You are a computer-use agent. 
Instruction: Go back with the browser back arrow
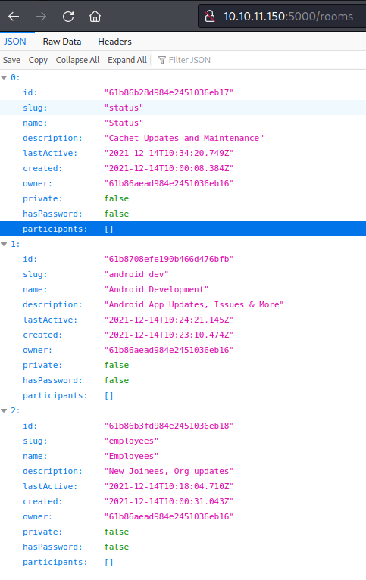click(x=14, y=17)
